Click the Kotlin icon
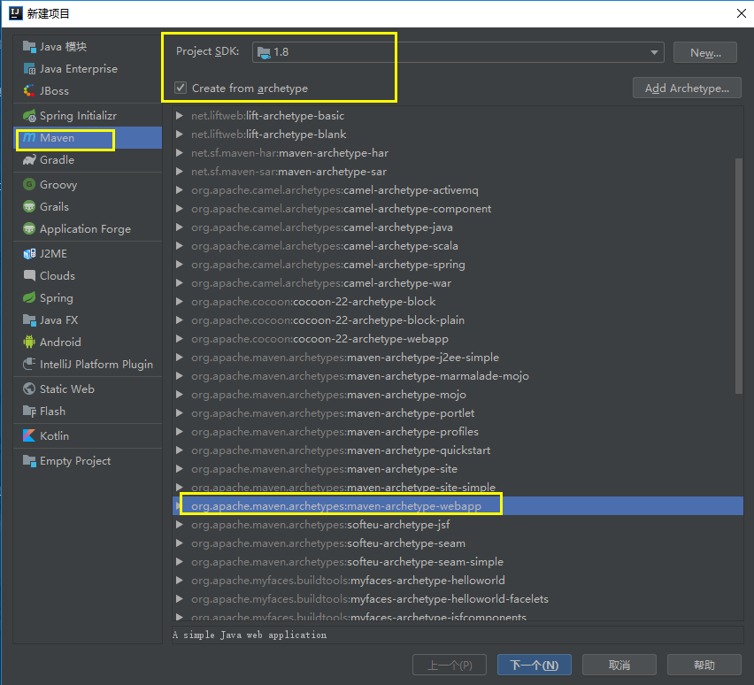 [x=29, y=435]
